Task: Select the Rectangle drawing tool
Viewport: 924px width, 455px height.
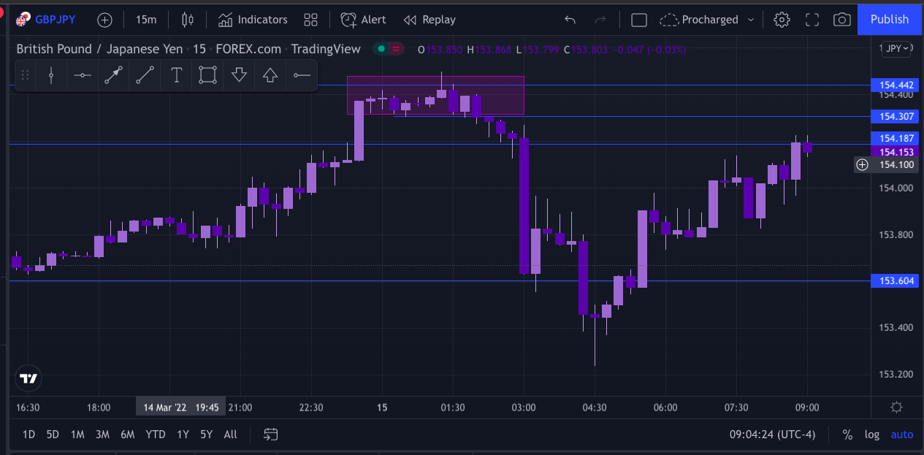Action: point(207,74)
